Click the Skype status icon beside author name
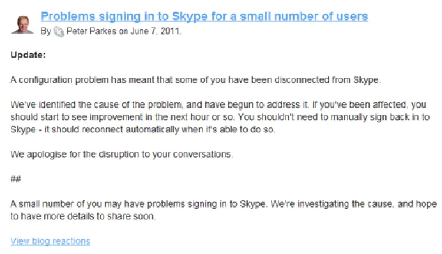The width and height of the screenshot is (442, 254). click(58, 32)
